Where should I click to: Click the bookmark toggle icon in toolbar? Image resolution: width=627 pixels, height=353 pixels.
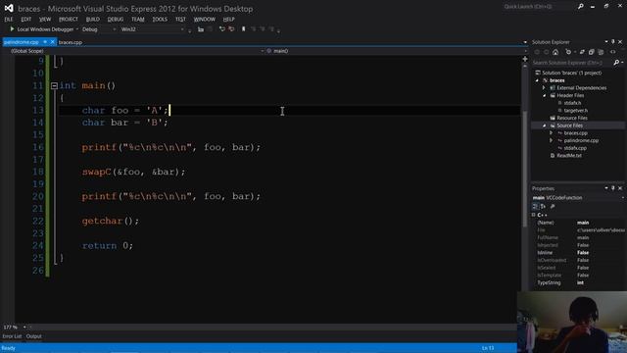tap(243, 29)
